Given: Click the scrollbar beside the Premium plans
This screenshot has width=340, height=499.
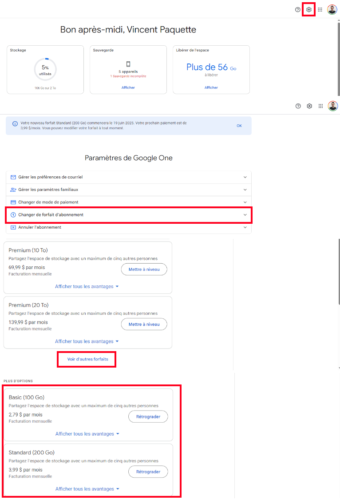Looking at the screenshot, I should [339, 271].
